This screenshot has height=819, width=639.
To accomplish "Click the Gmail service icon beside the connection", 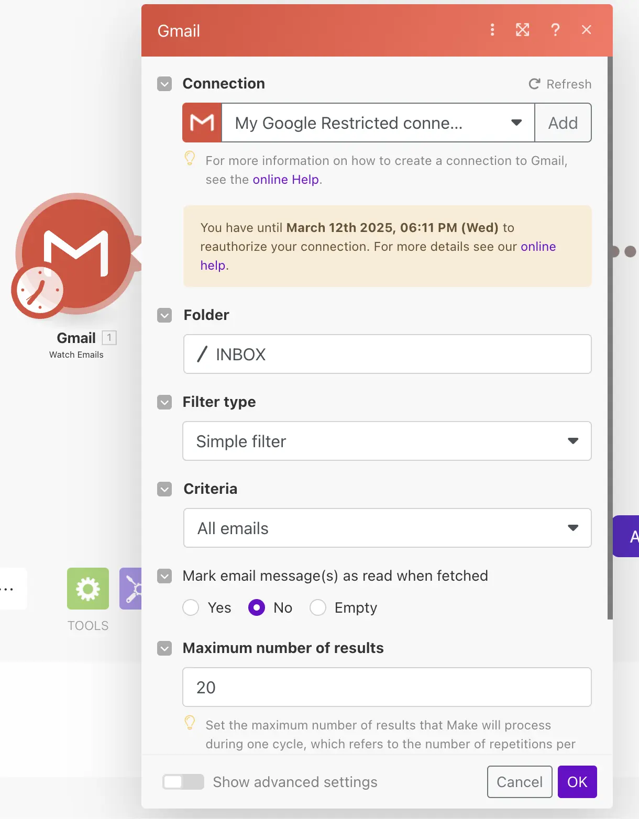I will (x=202, y=123).
